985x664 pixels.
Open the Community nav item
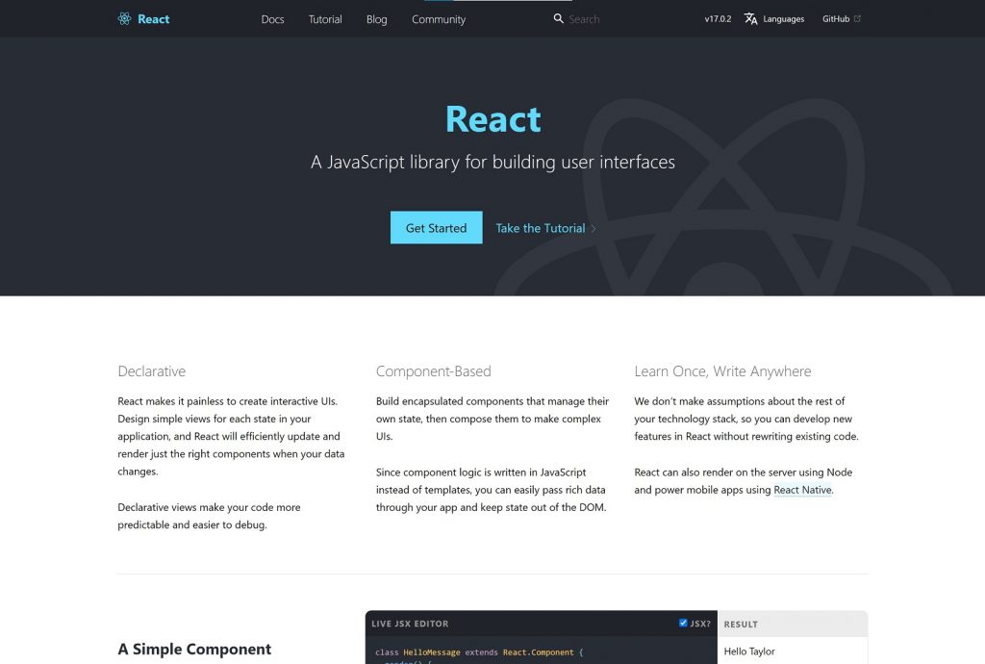click(x=439, y=19)
